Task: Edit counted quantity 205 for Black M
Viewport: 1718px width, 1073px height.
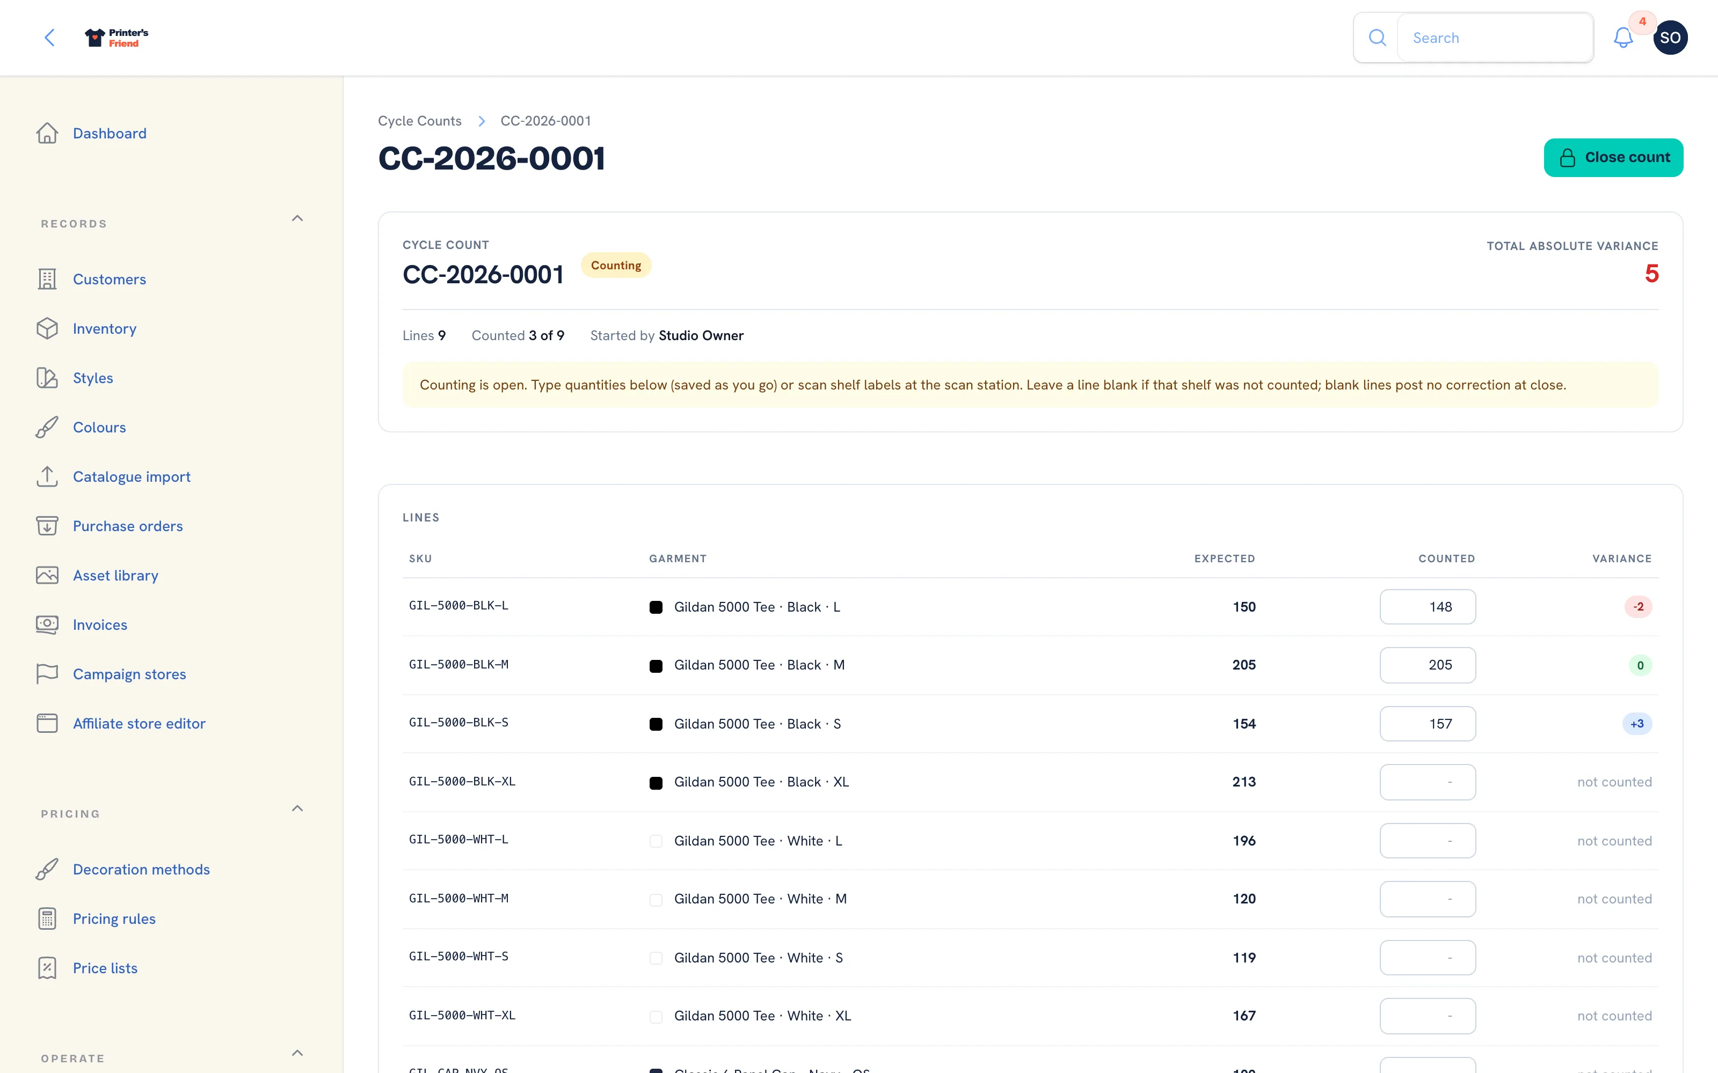Action: [1428, 665]
